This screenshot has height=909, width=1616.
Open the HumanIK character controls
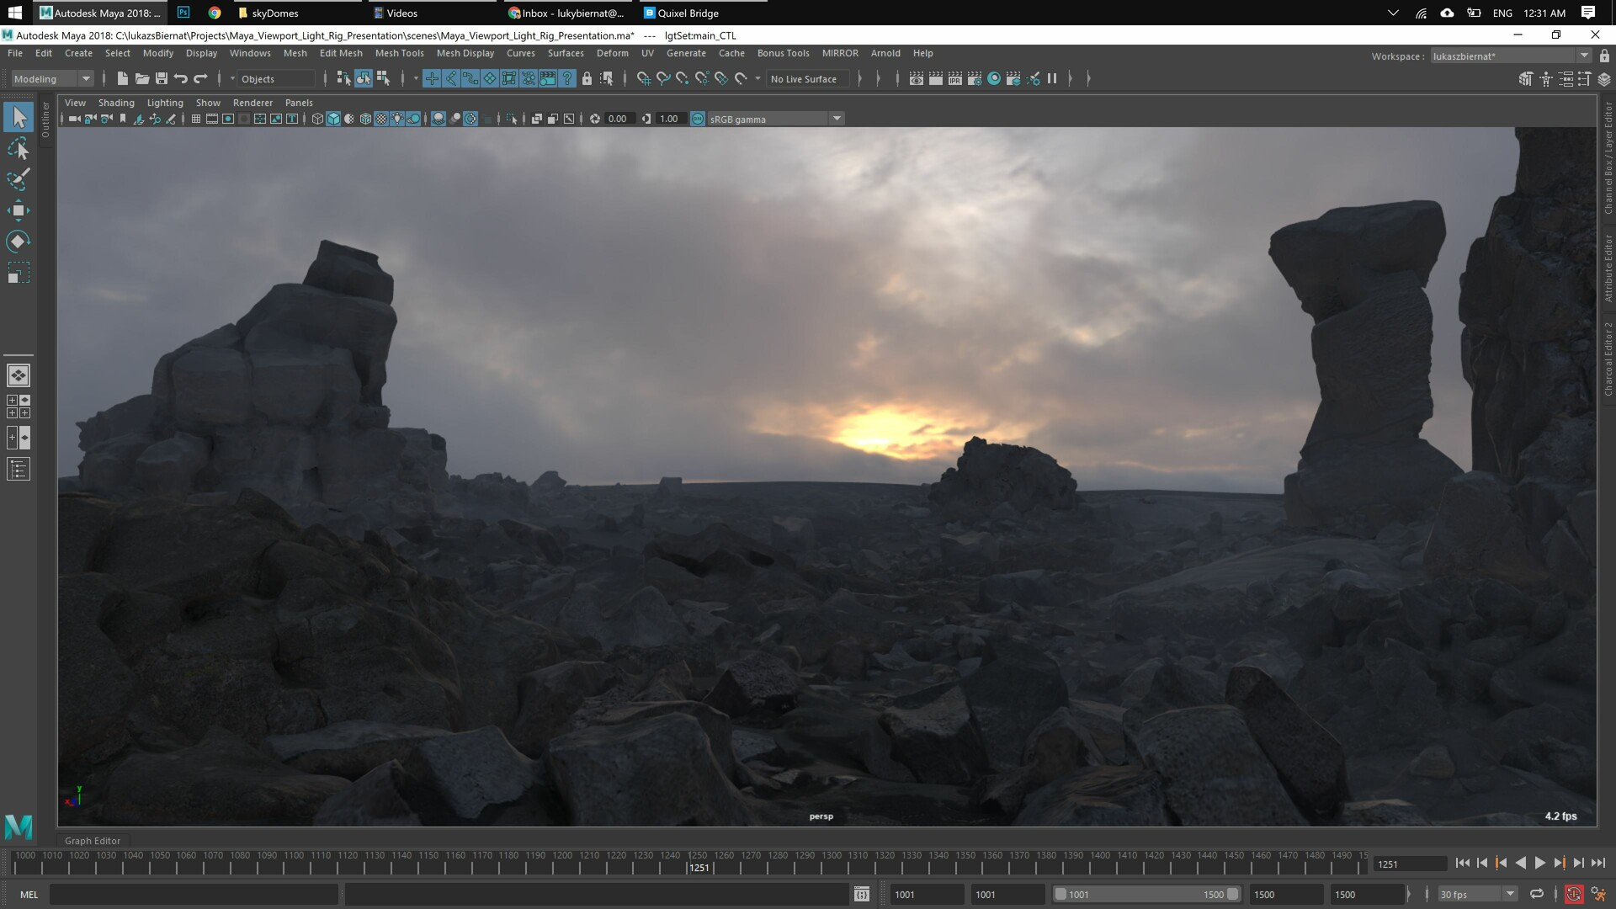[x=1546, y=79]
